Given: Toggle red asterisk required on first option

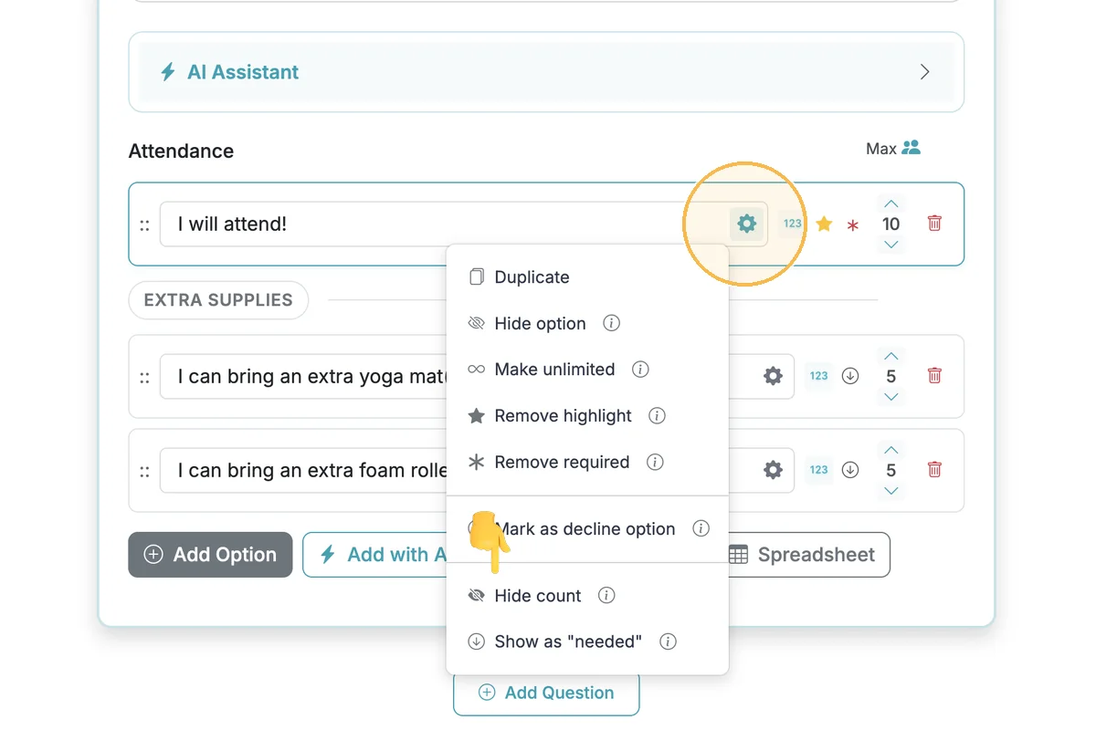Looking at the screenshot, I should point(852,225).
